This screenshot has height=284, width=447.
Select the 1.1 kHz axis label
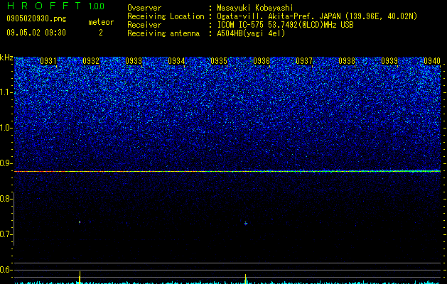(6, 92)
